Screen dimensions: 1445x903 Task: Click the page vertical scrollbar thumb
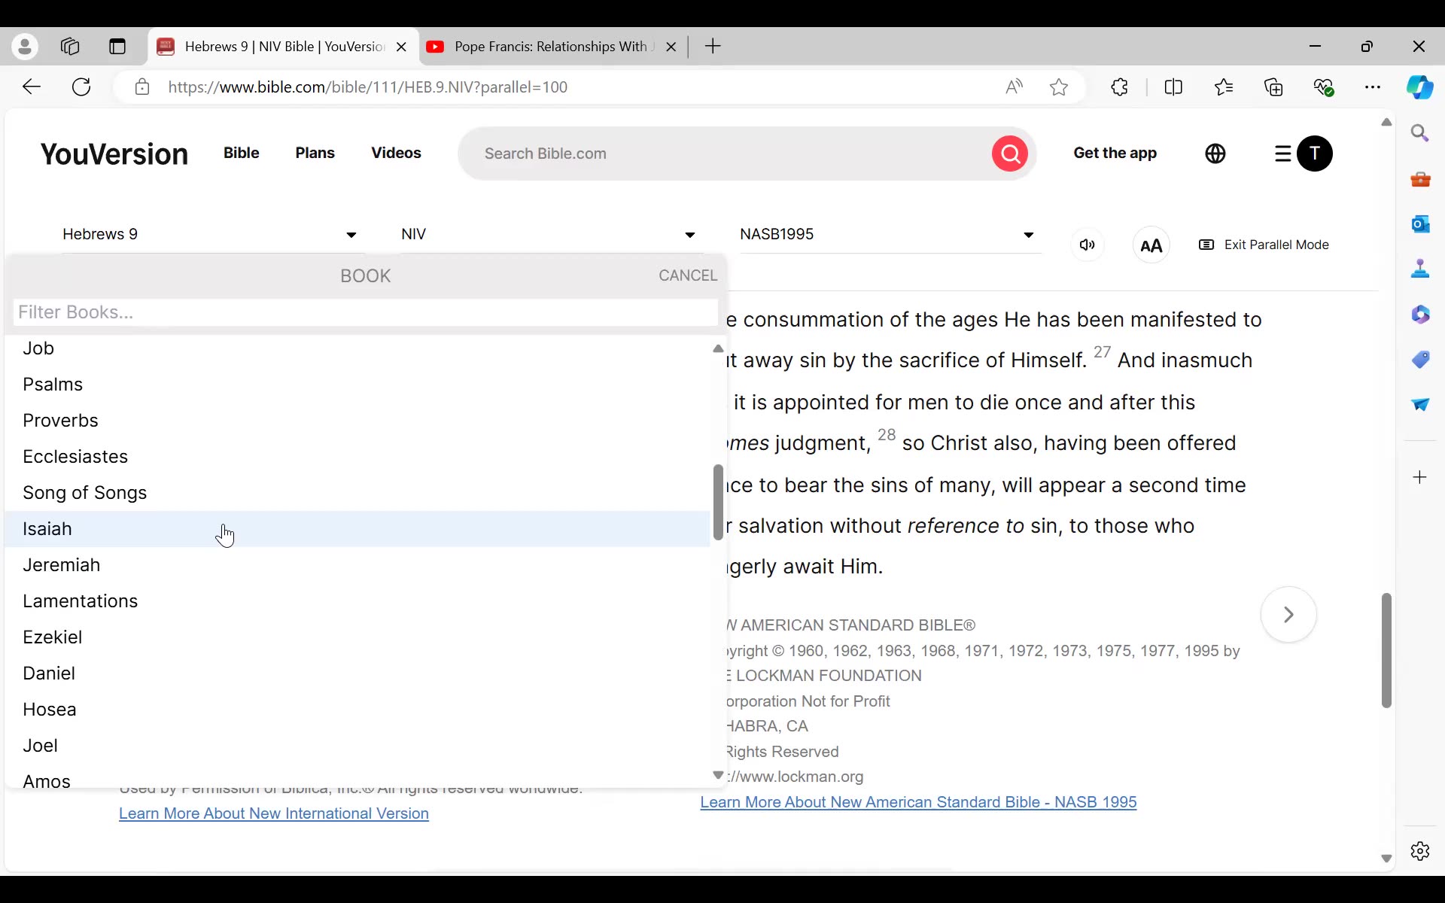coord(1386,650)
